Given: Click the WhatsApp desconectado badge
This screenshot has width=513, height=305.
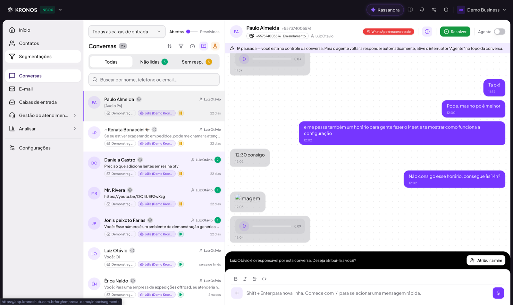Looking at the screenshot, I should click(389, 32).
